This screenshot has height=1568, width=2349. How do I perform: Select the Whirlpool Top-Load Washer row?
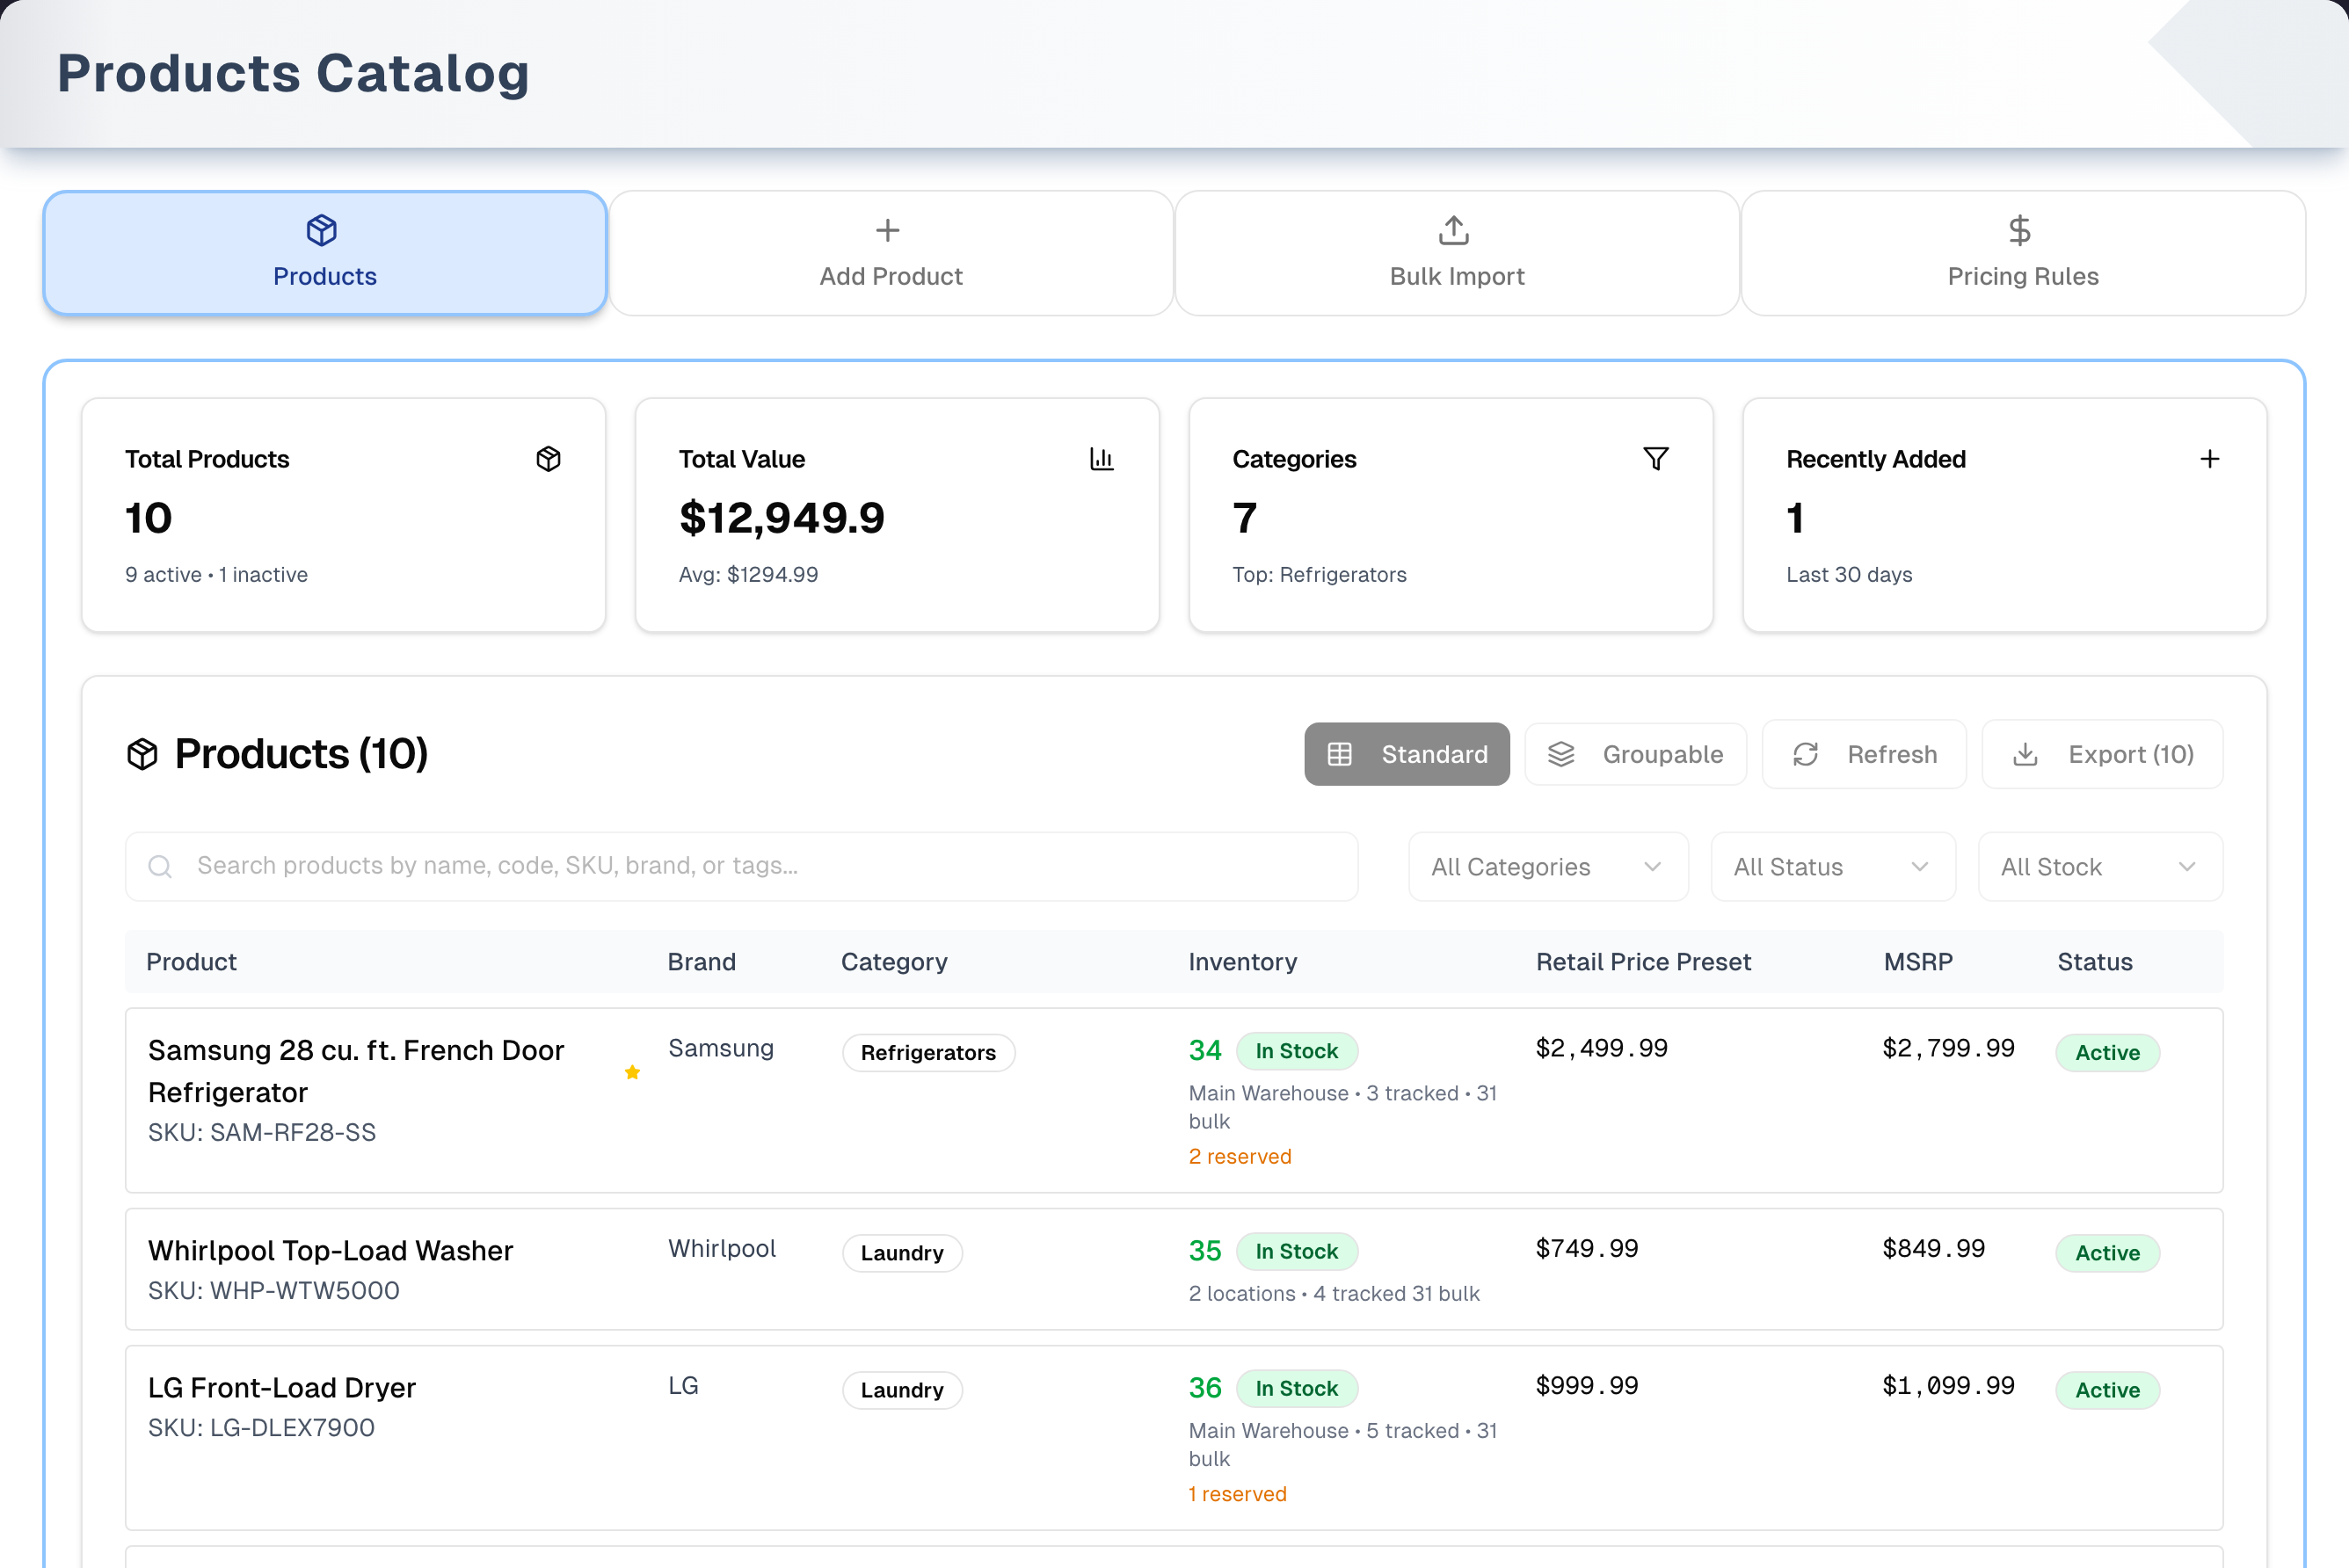(x=1174, y=1269)
